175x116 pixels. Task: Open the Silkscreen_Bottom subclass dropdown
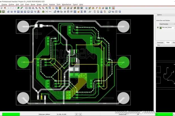tap(167, 28)
